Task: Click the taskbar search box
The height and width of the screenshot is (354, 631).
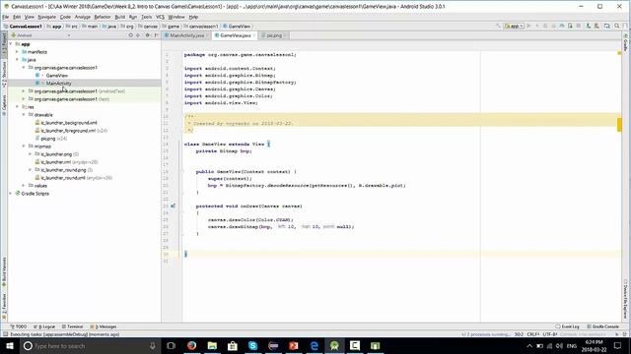Action: coord(90,345)
